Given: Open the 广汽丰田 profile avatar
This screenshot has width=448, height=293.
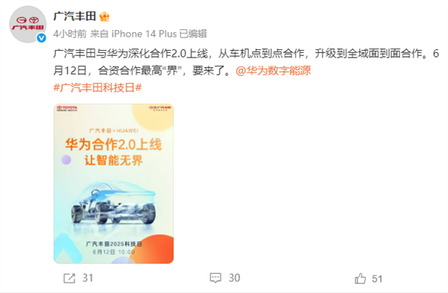Looking at the screenshot, I should click(28, 24).
